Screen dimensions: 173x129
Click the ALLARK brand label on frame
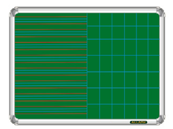(139, 122)
